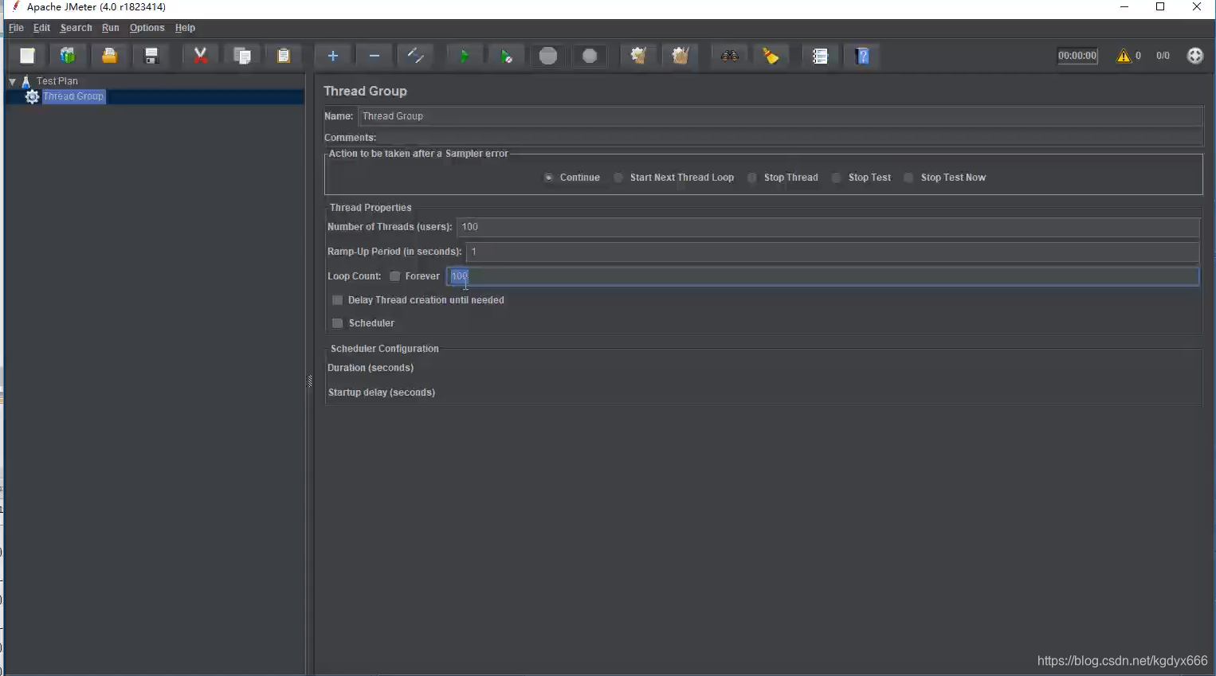
Task: Maximize the JMeter window
Action: [x=1160, y=7]
